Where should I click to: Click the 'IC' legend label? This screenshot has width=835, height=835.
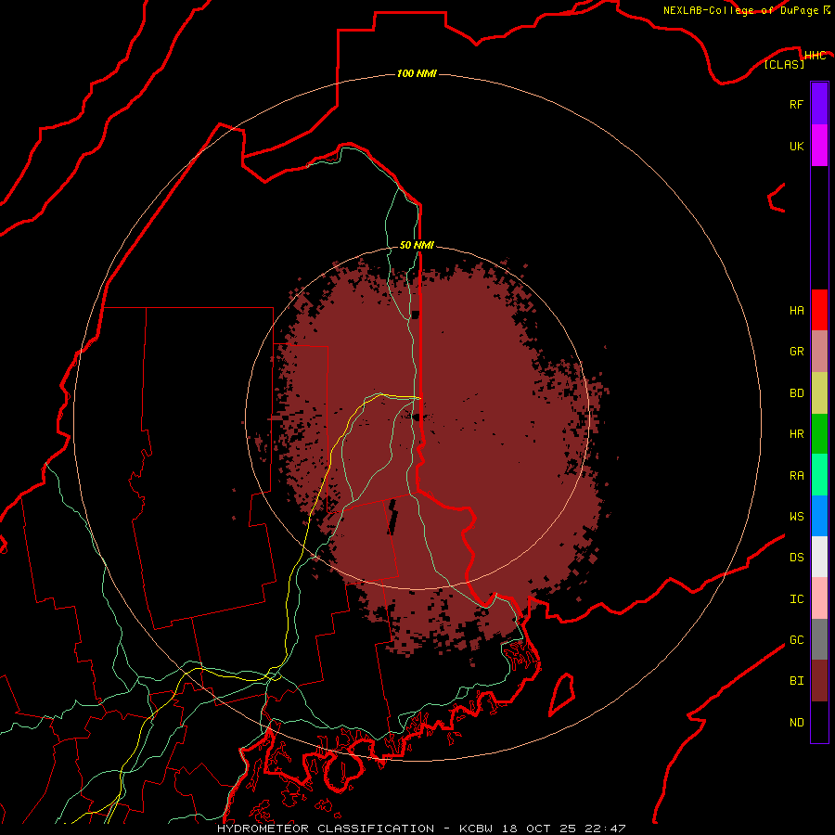point(796,599)
